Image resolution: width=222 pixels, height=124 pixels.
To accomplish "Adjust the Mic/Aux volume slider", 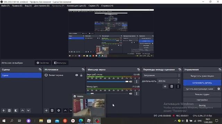I will [108, 94].
